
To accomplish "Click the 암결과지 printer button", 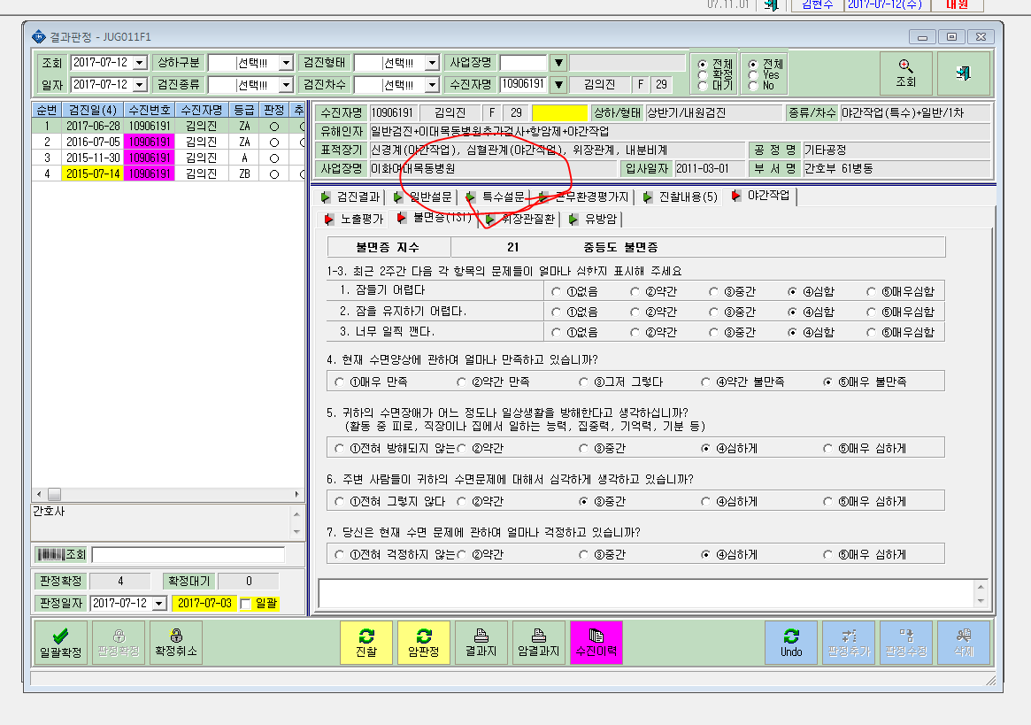I will click(539, 643).
